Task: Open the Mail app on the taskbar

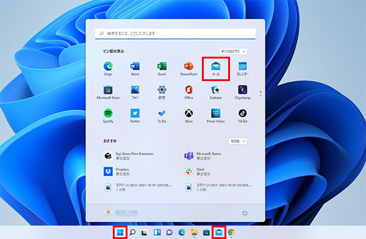Action: (219, 232)
